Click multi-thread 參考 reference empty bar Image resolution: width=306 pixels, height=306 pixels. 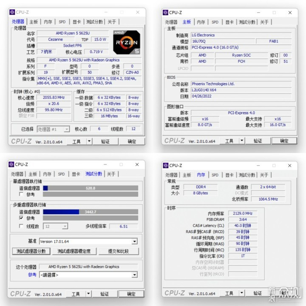pos(90,218)
